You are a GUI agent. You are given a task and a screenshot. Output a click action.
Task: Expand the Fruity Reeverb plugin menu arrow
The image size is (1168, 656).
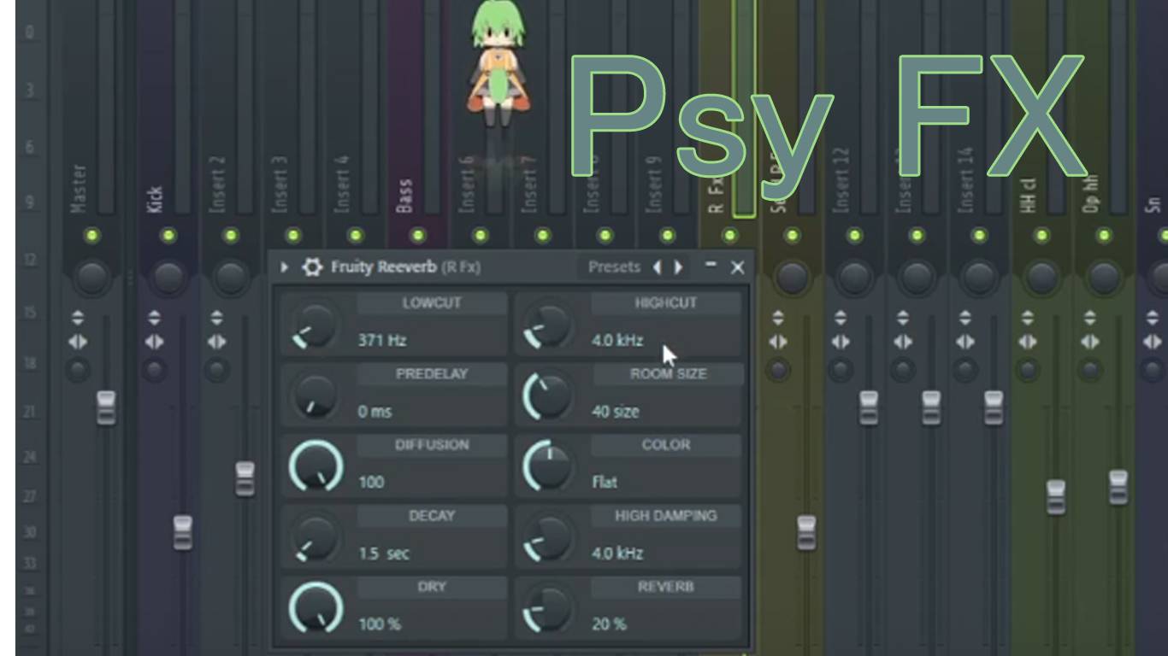(x=285, y=267)
